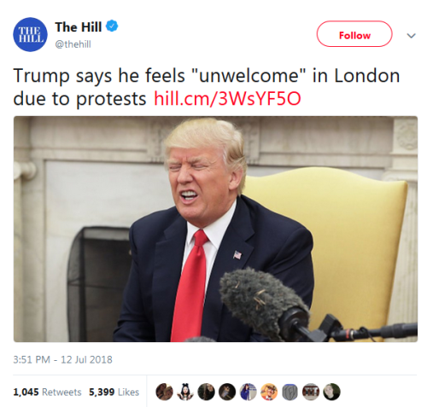Click the third liker avatar
The height and width of the screenshot is (407, 427).
(x=206, y=392)
